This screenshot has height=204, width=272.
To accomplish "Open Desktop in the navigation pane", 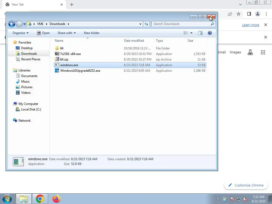I will click(x=27, y=48).
